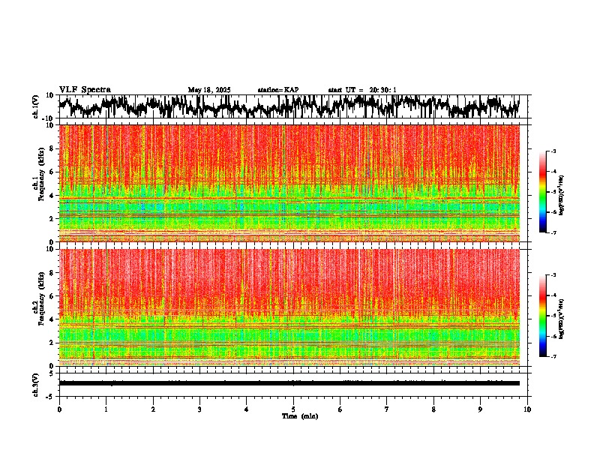The height and width of the screenshot is (459, 594).
Task: Click the "0" tick on the time axis
Action: (x=59, y=409)
